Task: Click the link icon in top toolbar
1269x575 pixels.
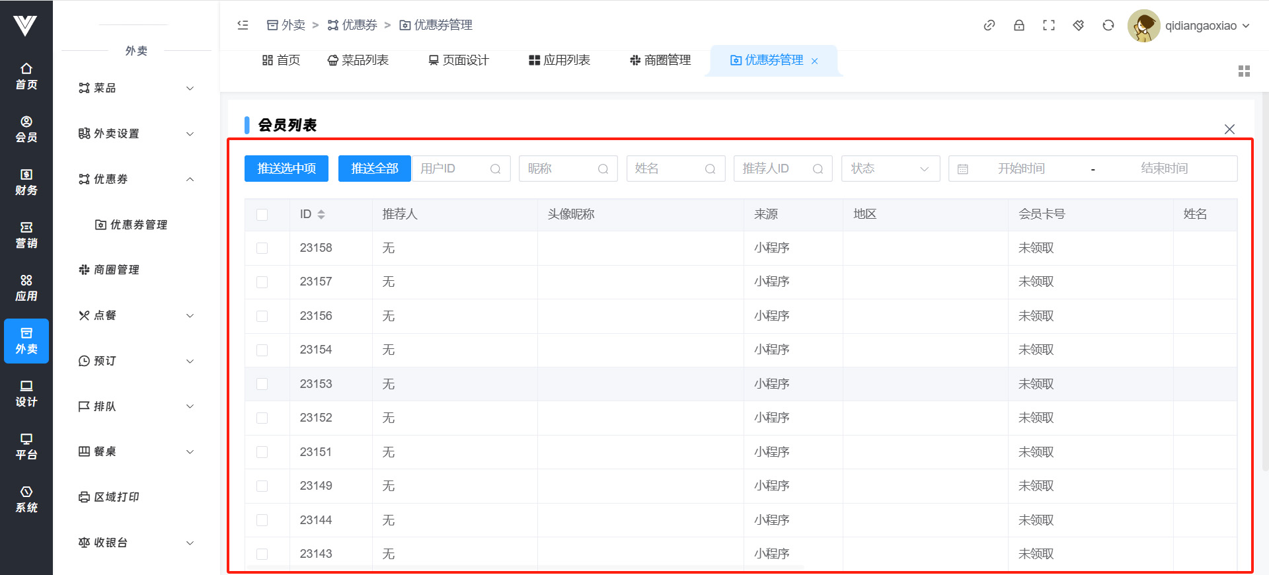Action: pos(989,25)
